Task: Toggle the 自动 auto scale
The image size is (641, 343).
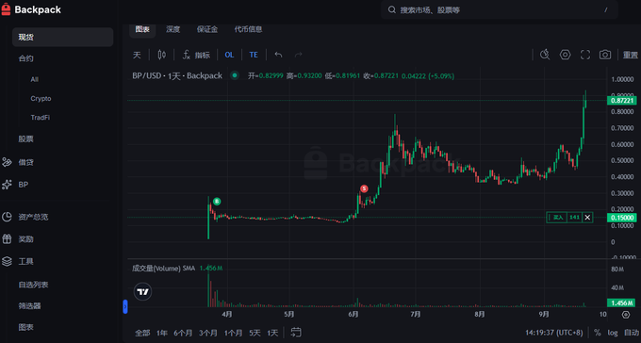Action: (632, 333)
